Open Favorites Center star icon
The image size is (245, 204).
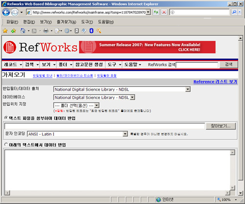(5, 30)
